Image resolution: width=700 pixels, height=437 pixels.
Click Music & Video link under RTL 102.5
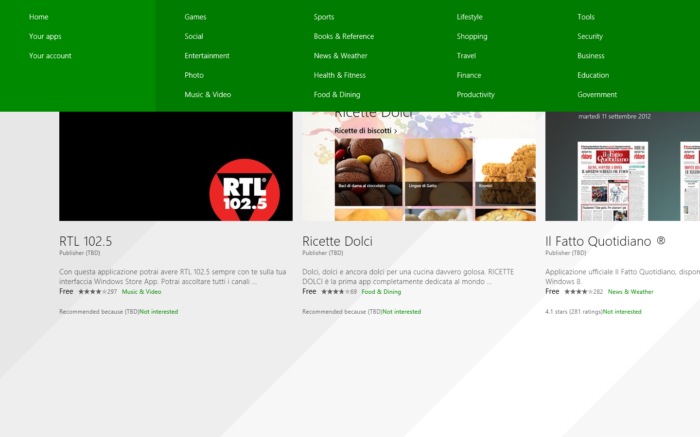tap(141, 292)
